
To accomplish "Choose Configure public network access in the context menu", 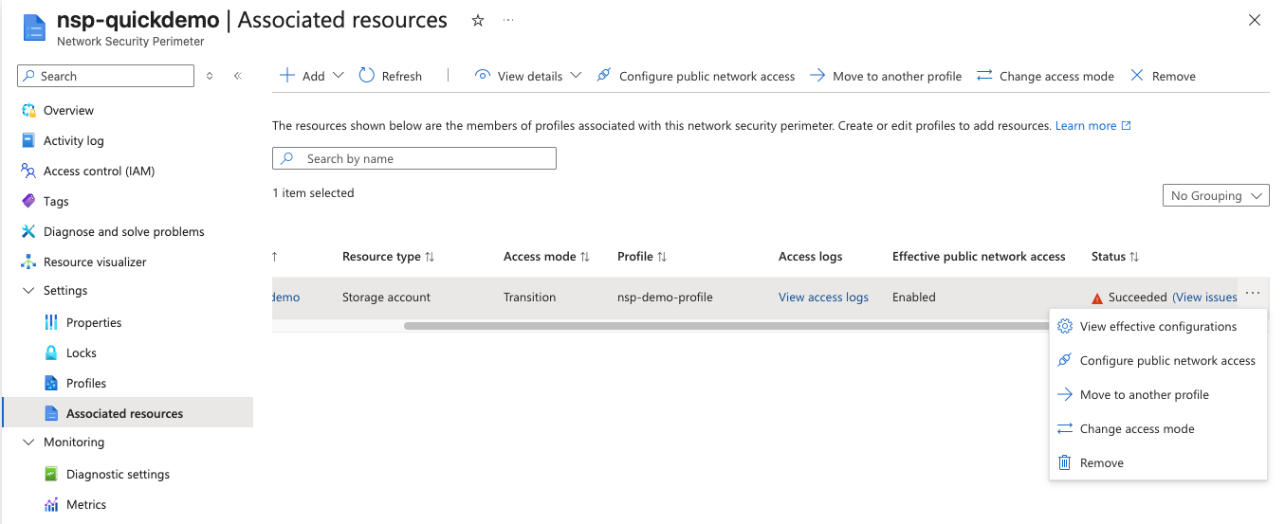I will (1158, 360).
